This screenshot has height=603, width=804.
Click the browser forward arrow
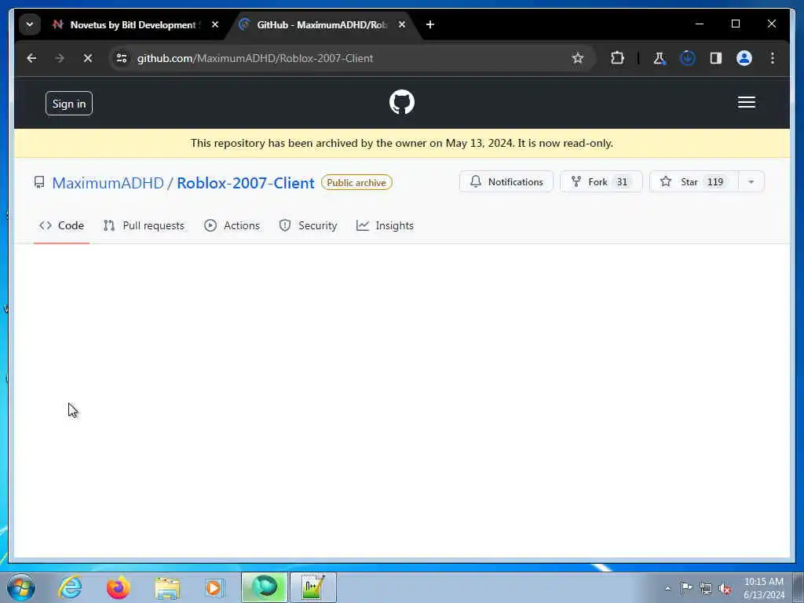pyautogui.click(x=60, y=58)
